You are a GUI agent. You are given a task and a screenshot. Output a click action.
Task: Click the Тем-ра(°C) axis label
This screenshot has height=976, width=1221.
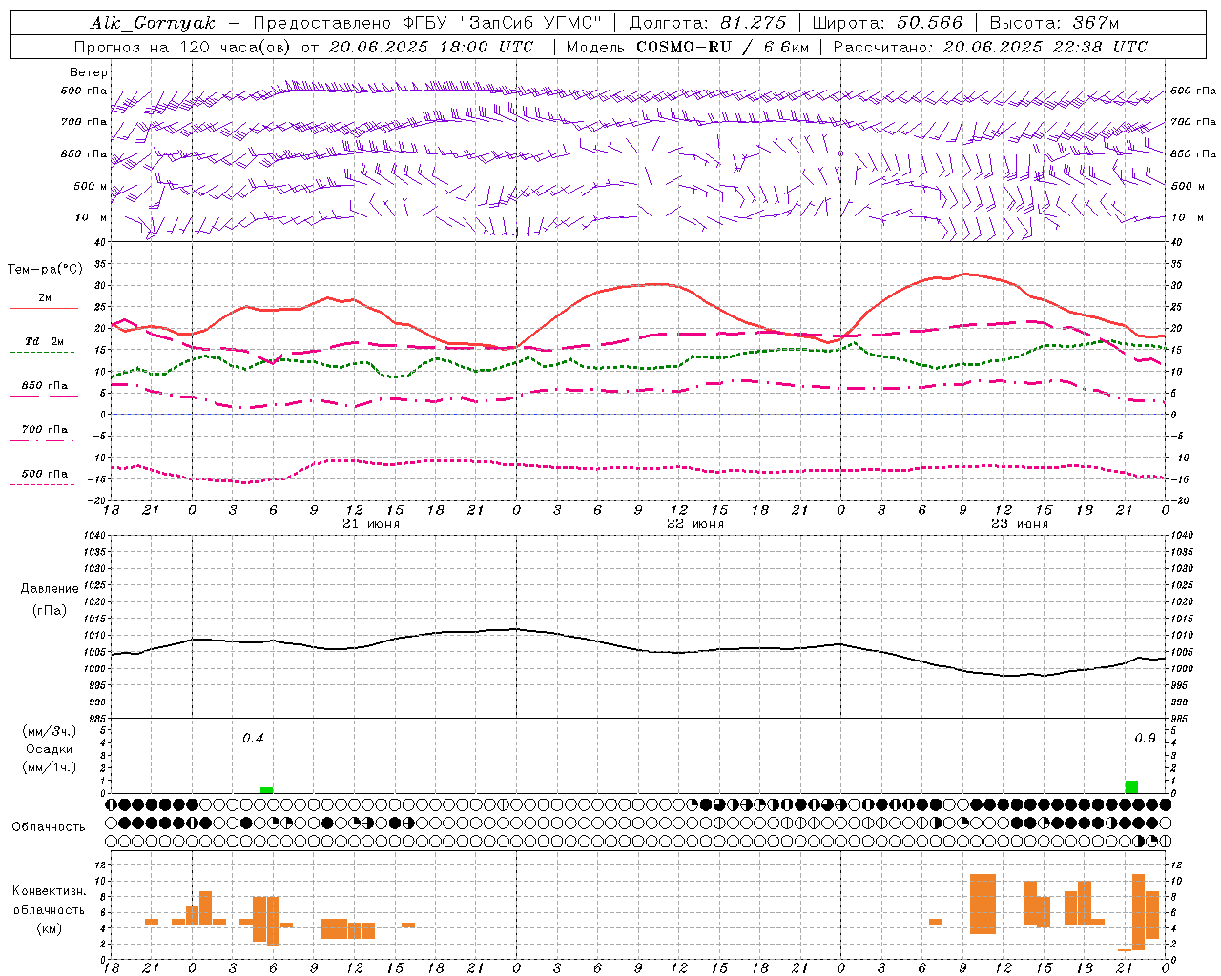point(45,270)
